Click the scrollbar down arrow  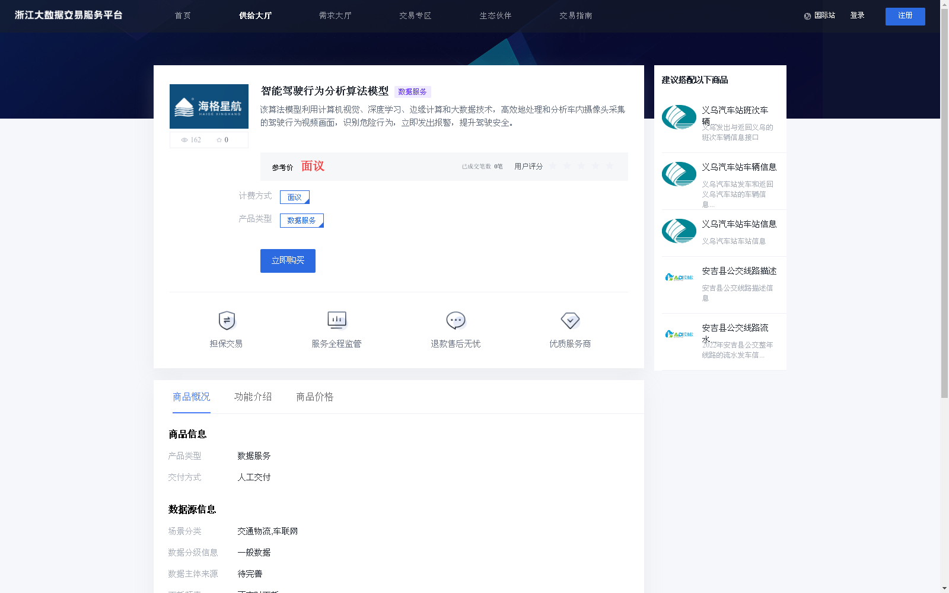pos(944,589)
